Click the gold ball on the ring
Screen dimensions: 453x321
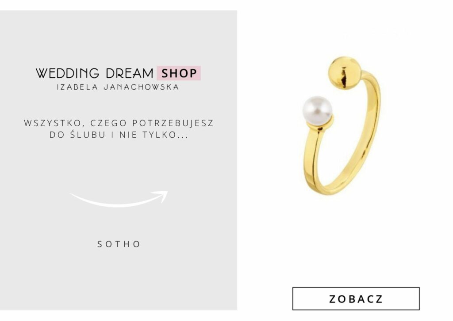(345, 73)
